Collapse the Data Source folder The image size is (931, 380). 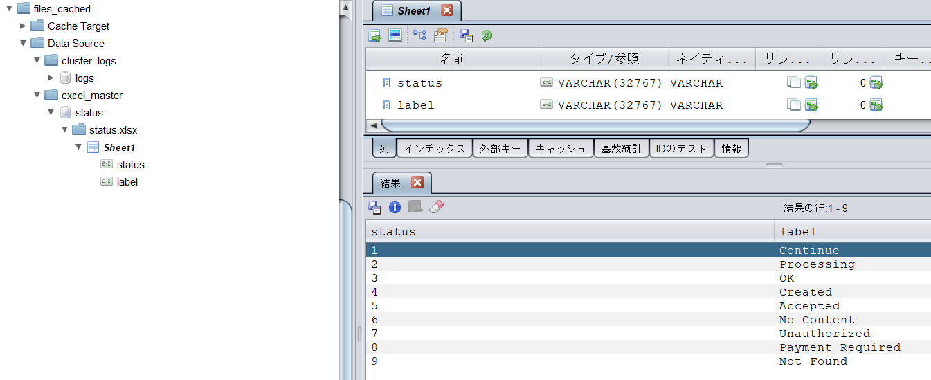(x=23, y=43)
